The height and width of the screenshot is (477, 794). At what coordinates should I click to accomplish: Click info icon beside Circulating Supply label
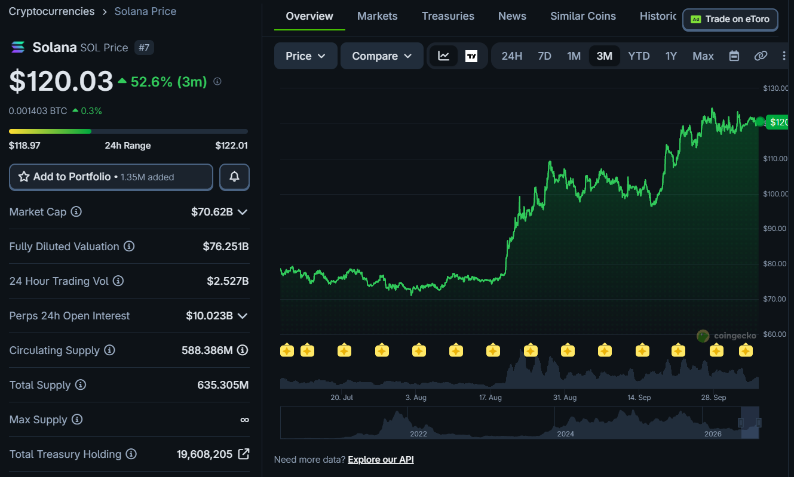tap(109, 350)
